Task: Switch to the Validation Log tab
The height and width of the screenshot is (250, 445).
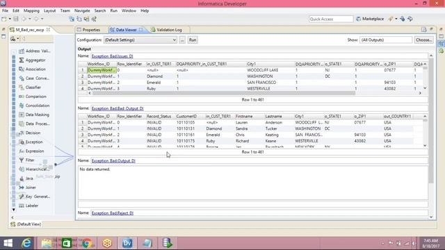Action: [x=166, y=30]
